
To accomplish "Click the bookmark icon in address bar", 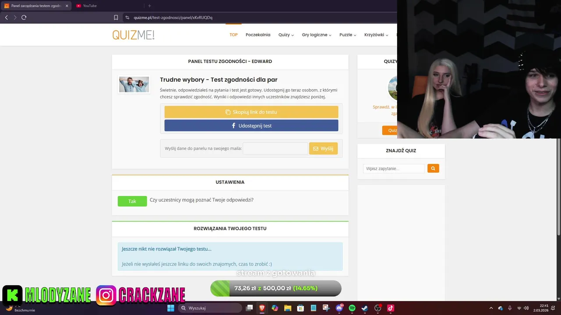I will tap(116, 17).
